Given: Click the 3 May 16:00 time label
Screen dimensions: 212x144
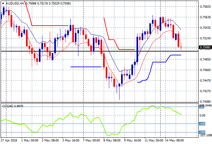Looking at the screenshot, I should (71, 140).
